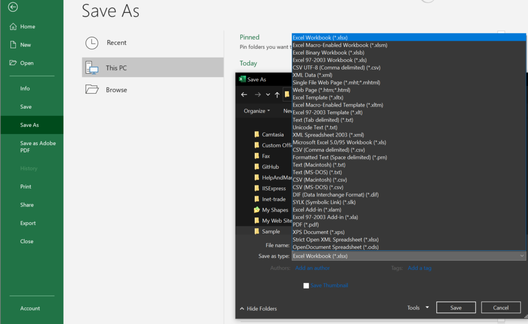Choose PDF (*.pdf) from type list
Screen dimensions: 528x324
pyautogui.click(x=307, y=225)
